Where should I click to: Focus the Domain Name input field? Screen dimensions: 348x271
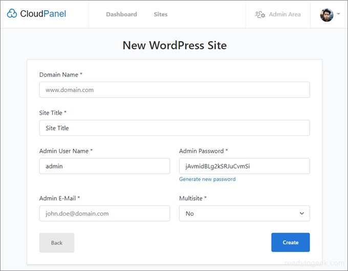pyautogui.click(x=175, y=90)
